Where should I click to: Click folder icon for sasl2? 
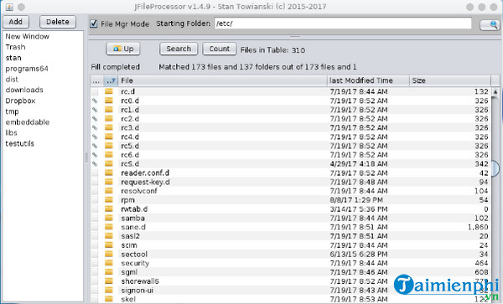(109, 236)
